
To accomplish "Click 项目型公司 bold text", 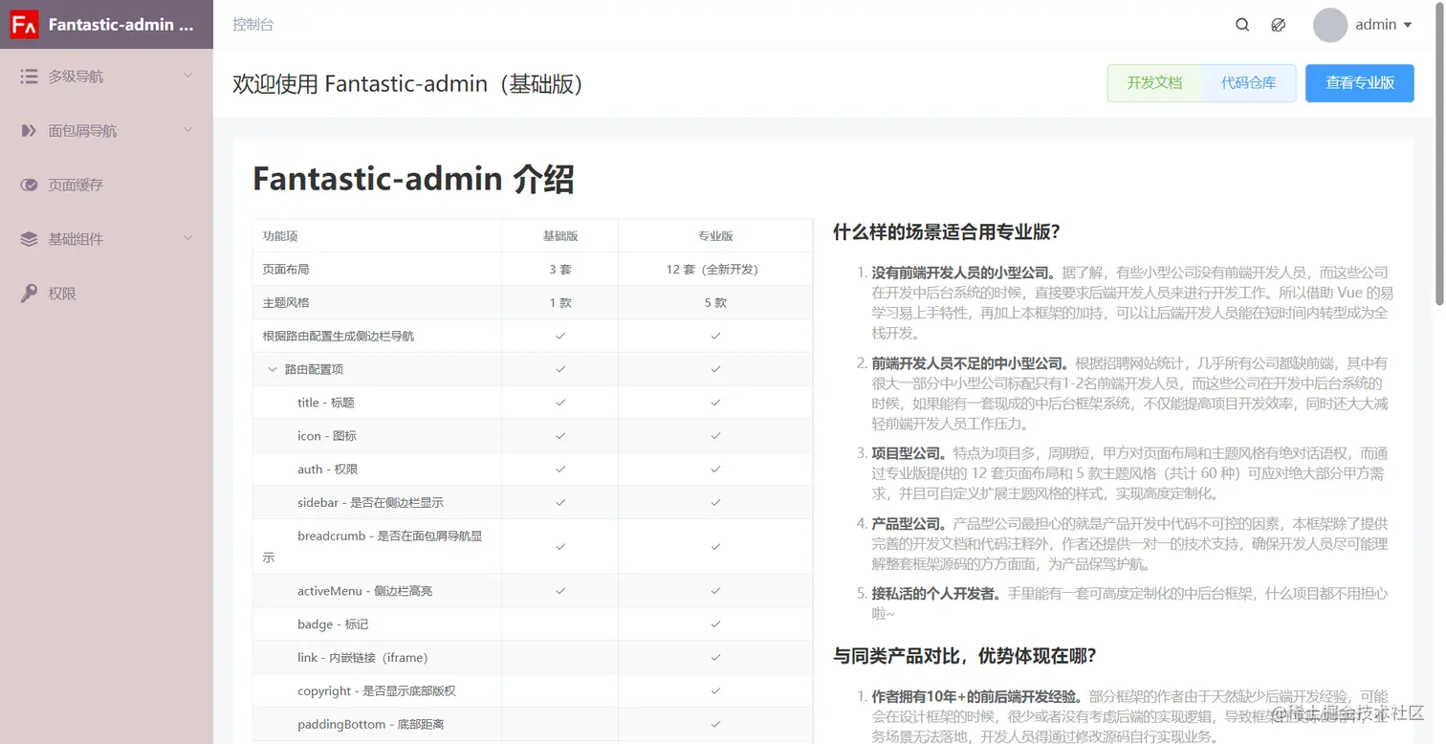I will pyautogui.click(x=909, y=453).
